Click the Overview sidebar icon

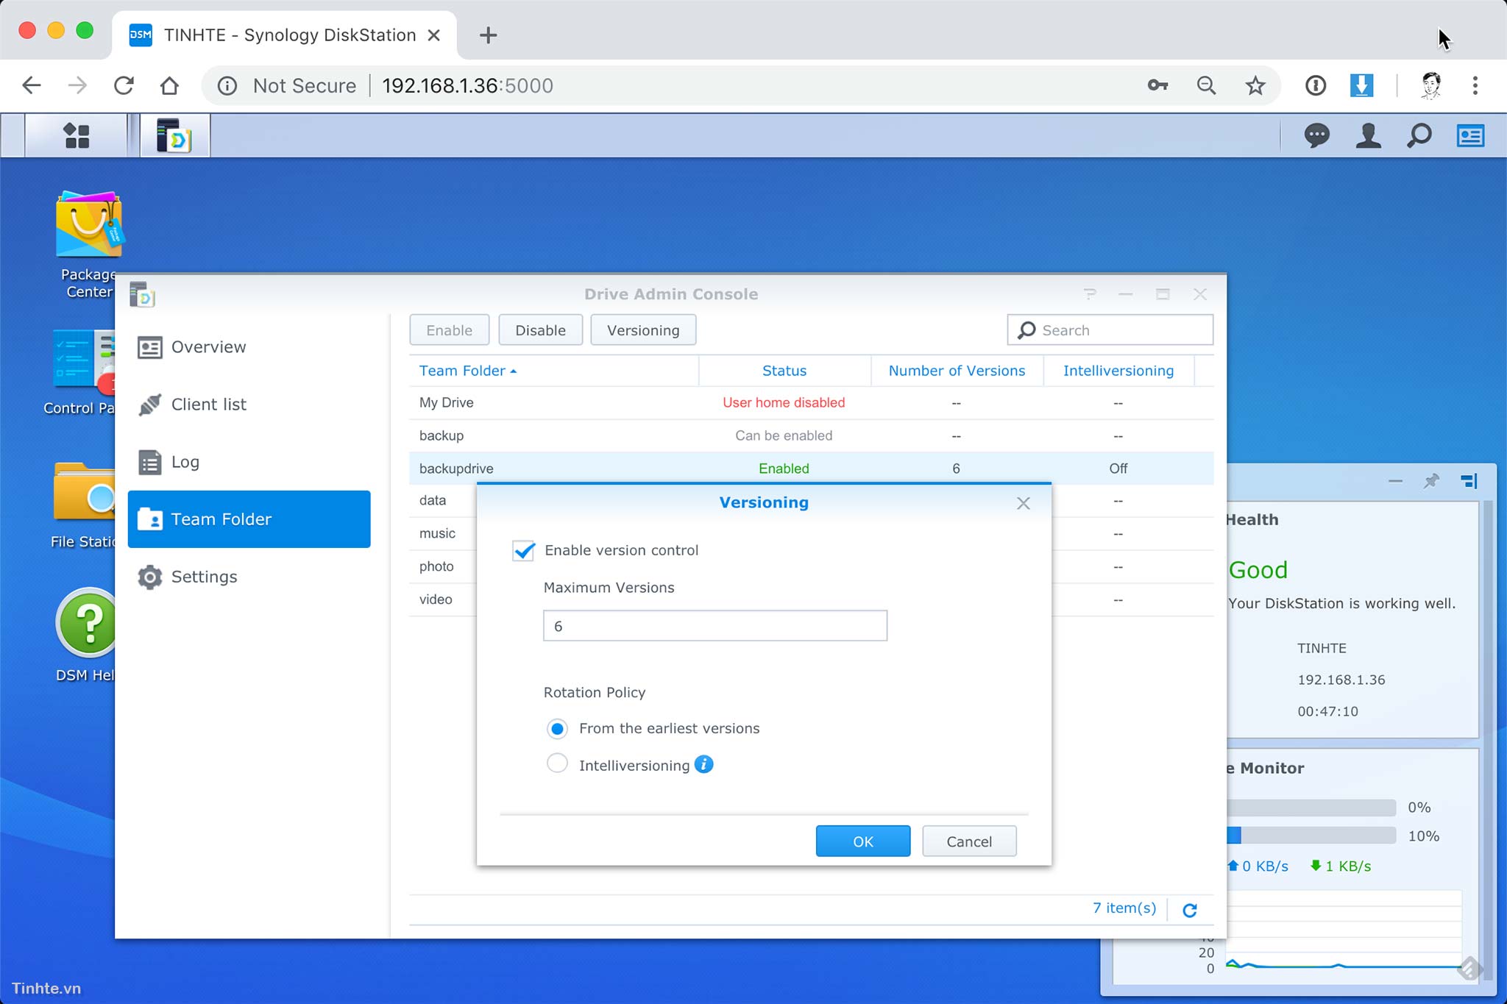[149, 346]
